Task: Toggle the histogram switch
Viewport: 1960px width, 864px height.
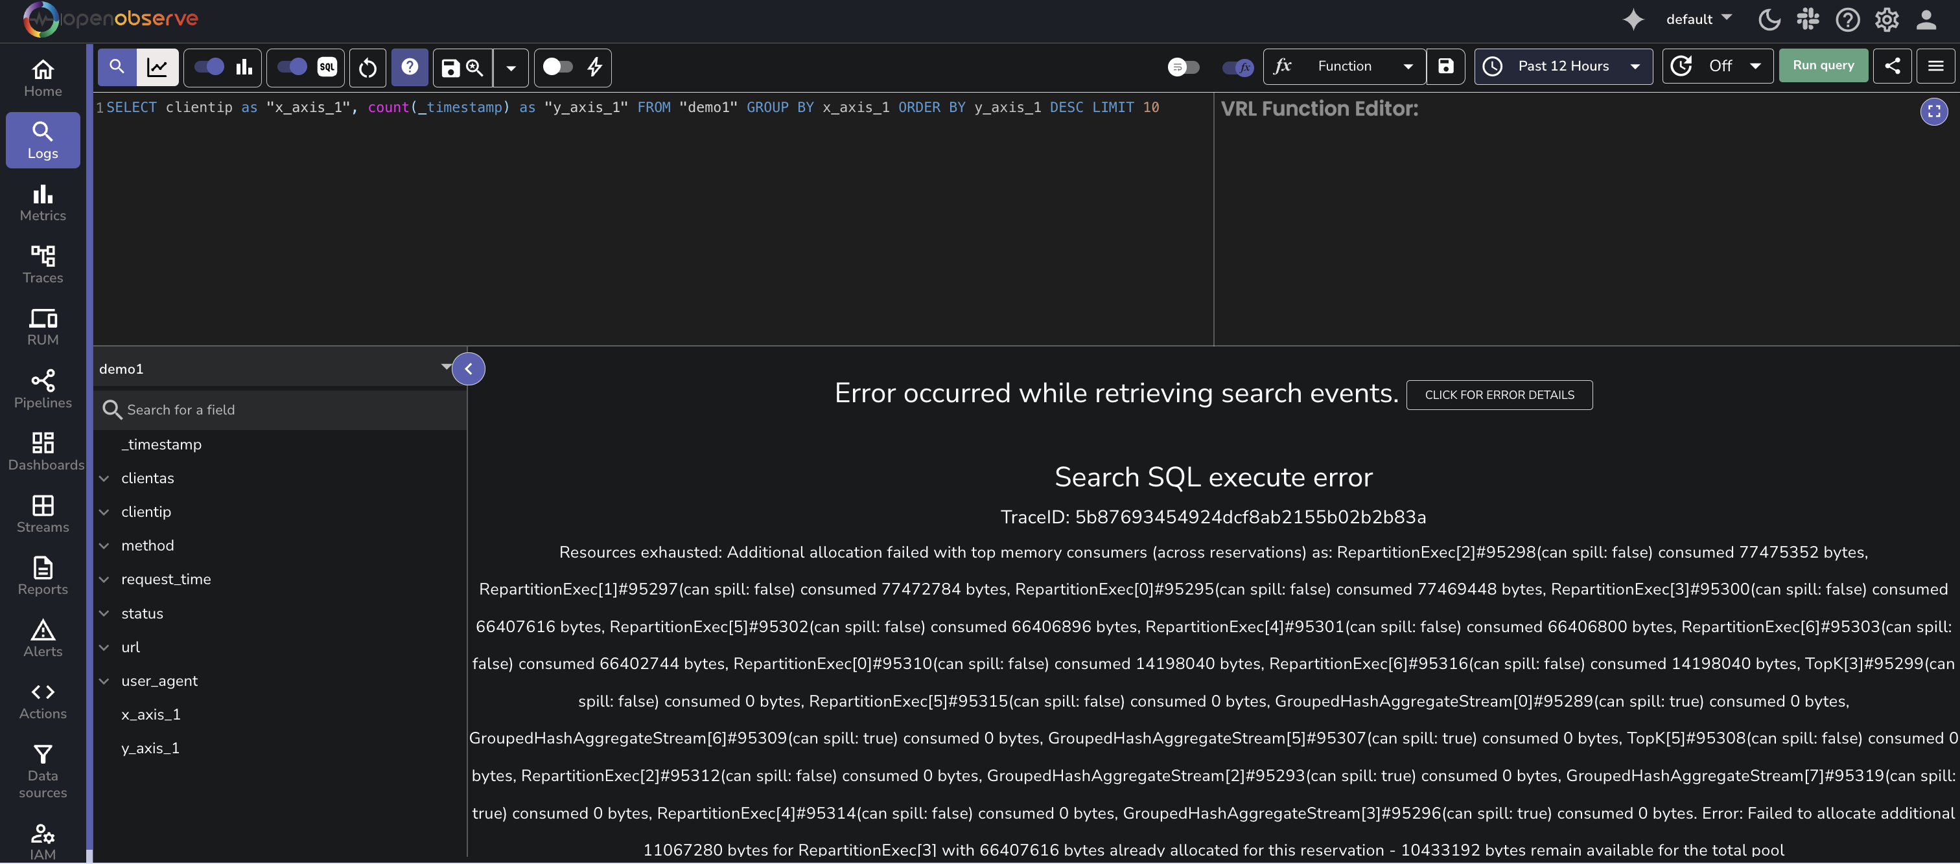Action: coord(211,67)
